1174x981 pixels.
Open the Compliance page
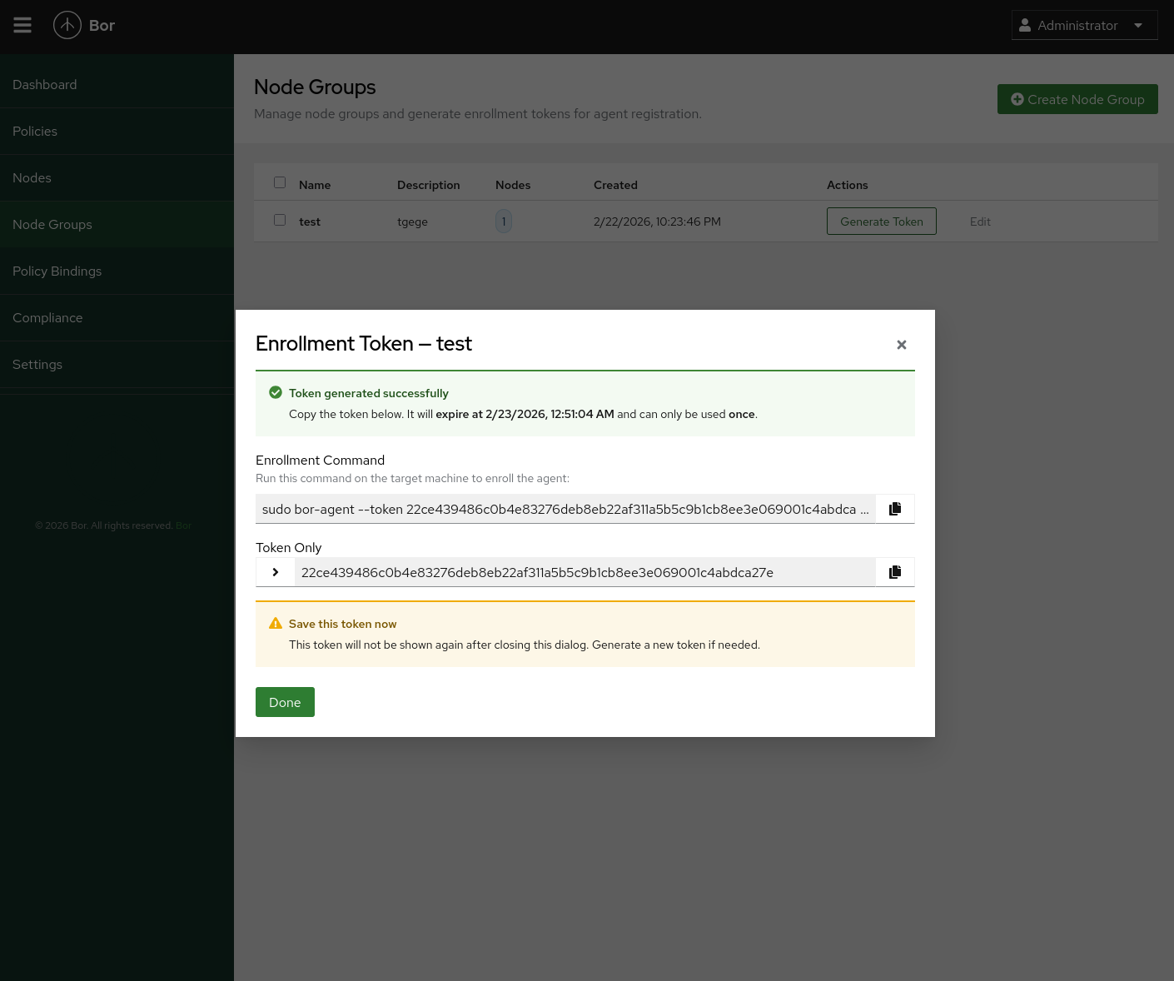[47, 317]
